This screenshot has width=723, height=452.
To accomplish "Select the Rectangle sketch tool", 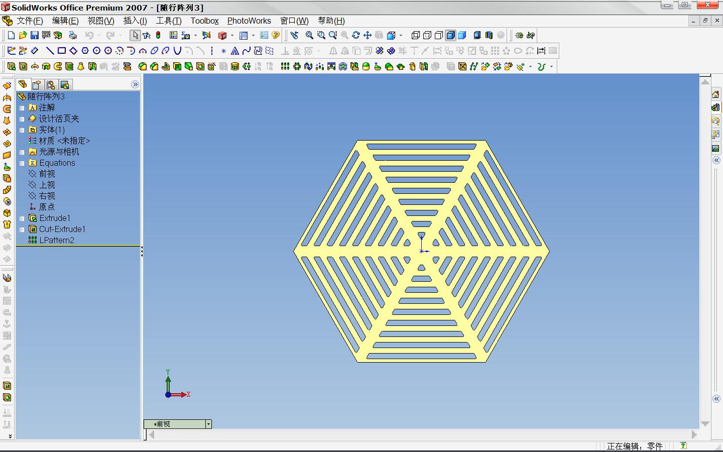I will pos(61,51).
